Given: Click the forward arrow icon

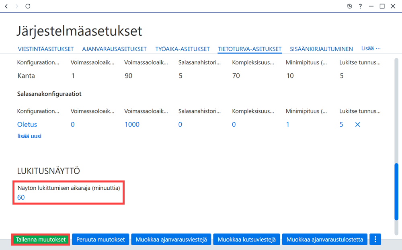Looking at the screenshot, I should (17, 6).
